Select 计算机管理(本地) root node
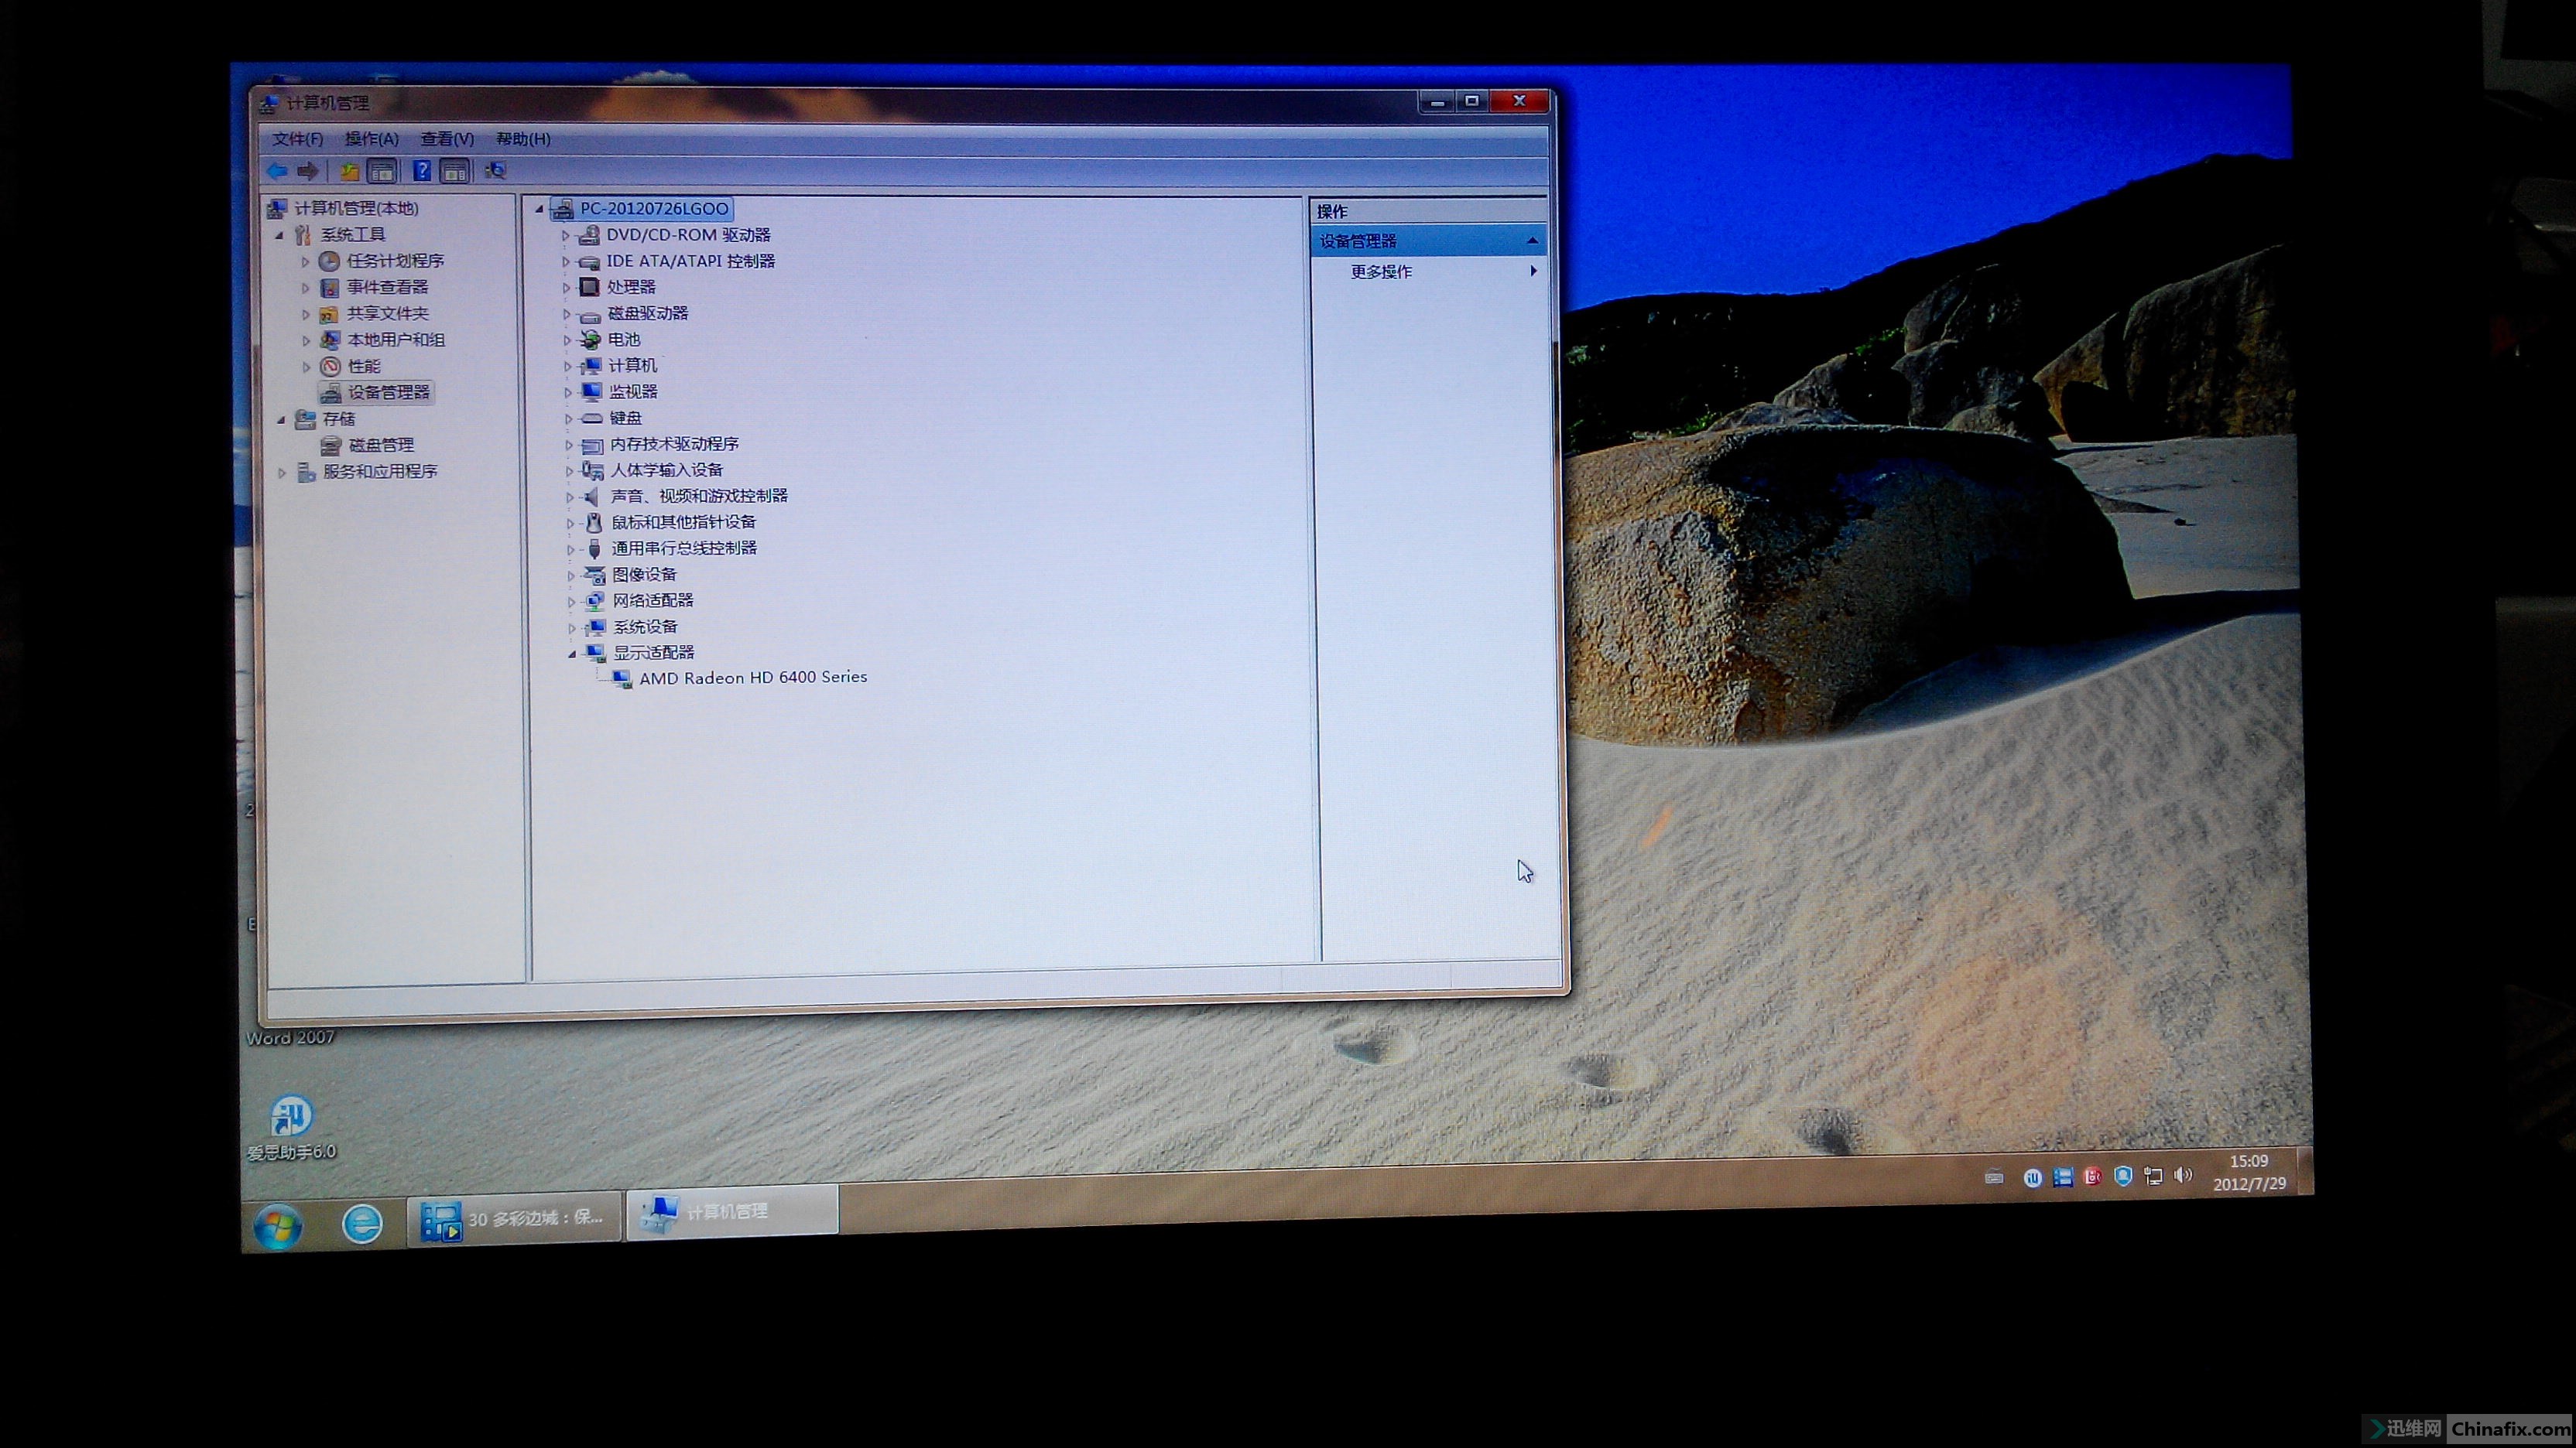Screen dimensions: 2576x1448 tap(356, 208)
